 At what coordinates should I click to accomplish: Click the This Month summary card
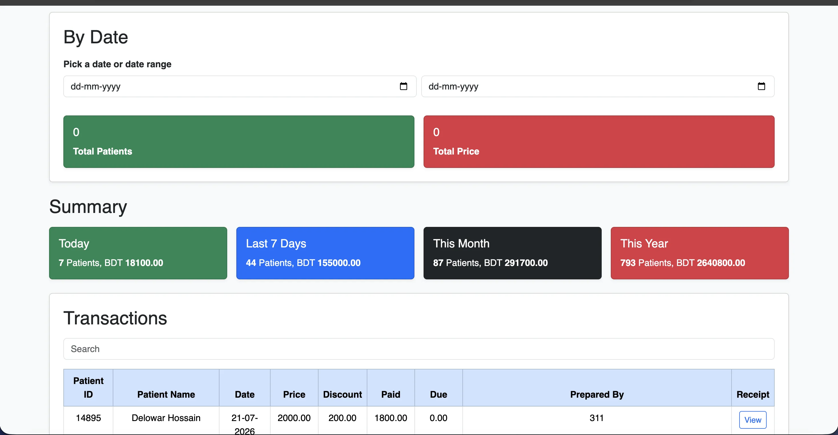(x=512, y=253)
